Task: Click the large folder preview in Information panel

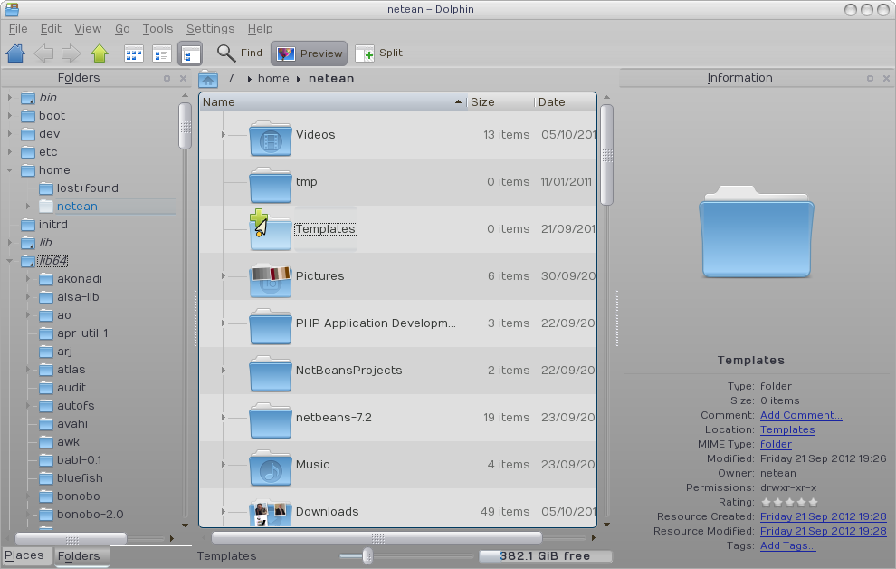Action: coord(756,232)
